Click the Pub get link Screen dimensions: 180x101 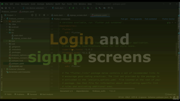(124, 19)
